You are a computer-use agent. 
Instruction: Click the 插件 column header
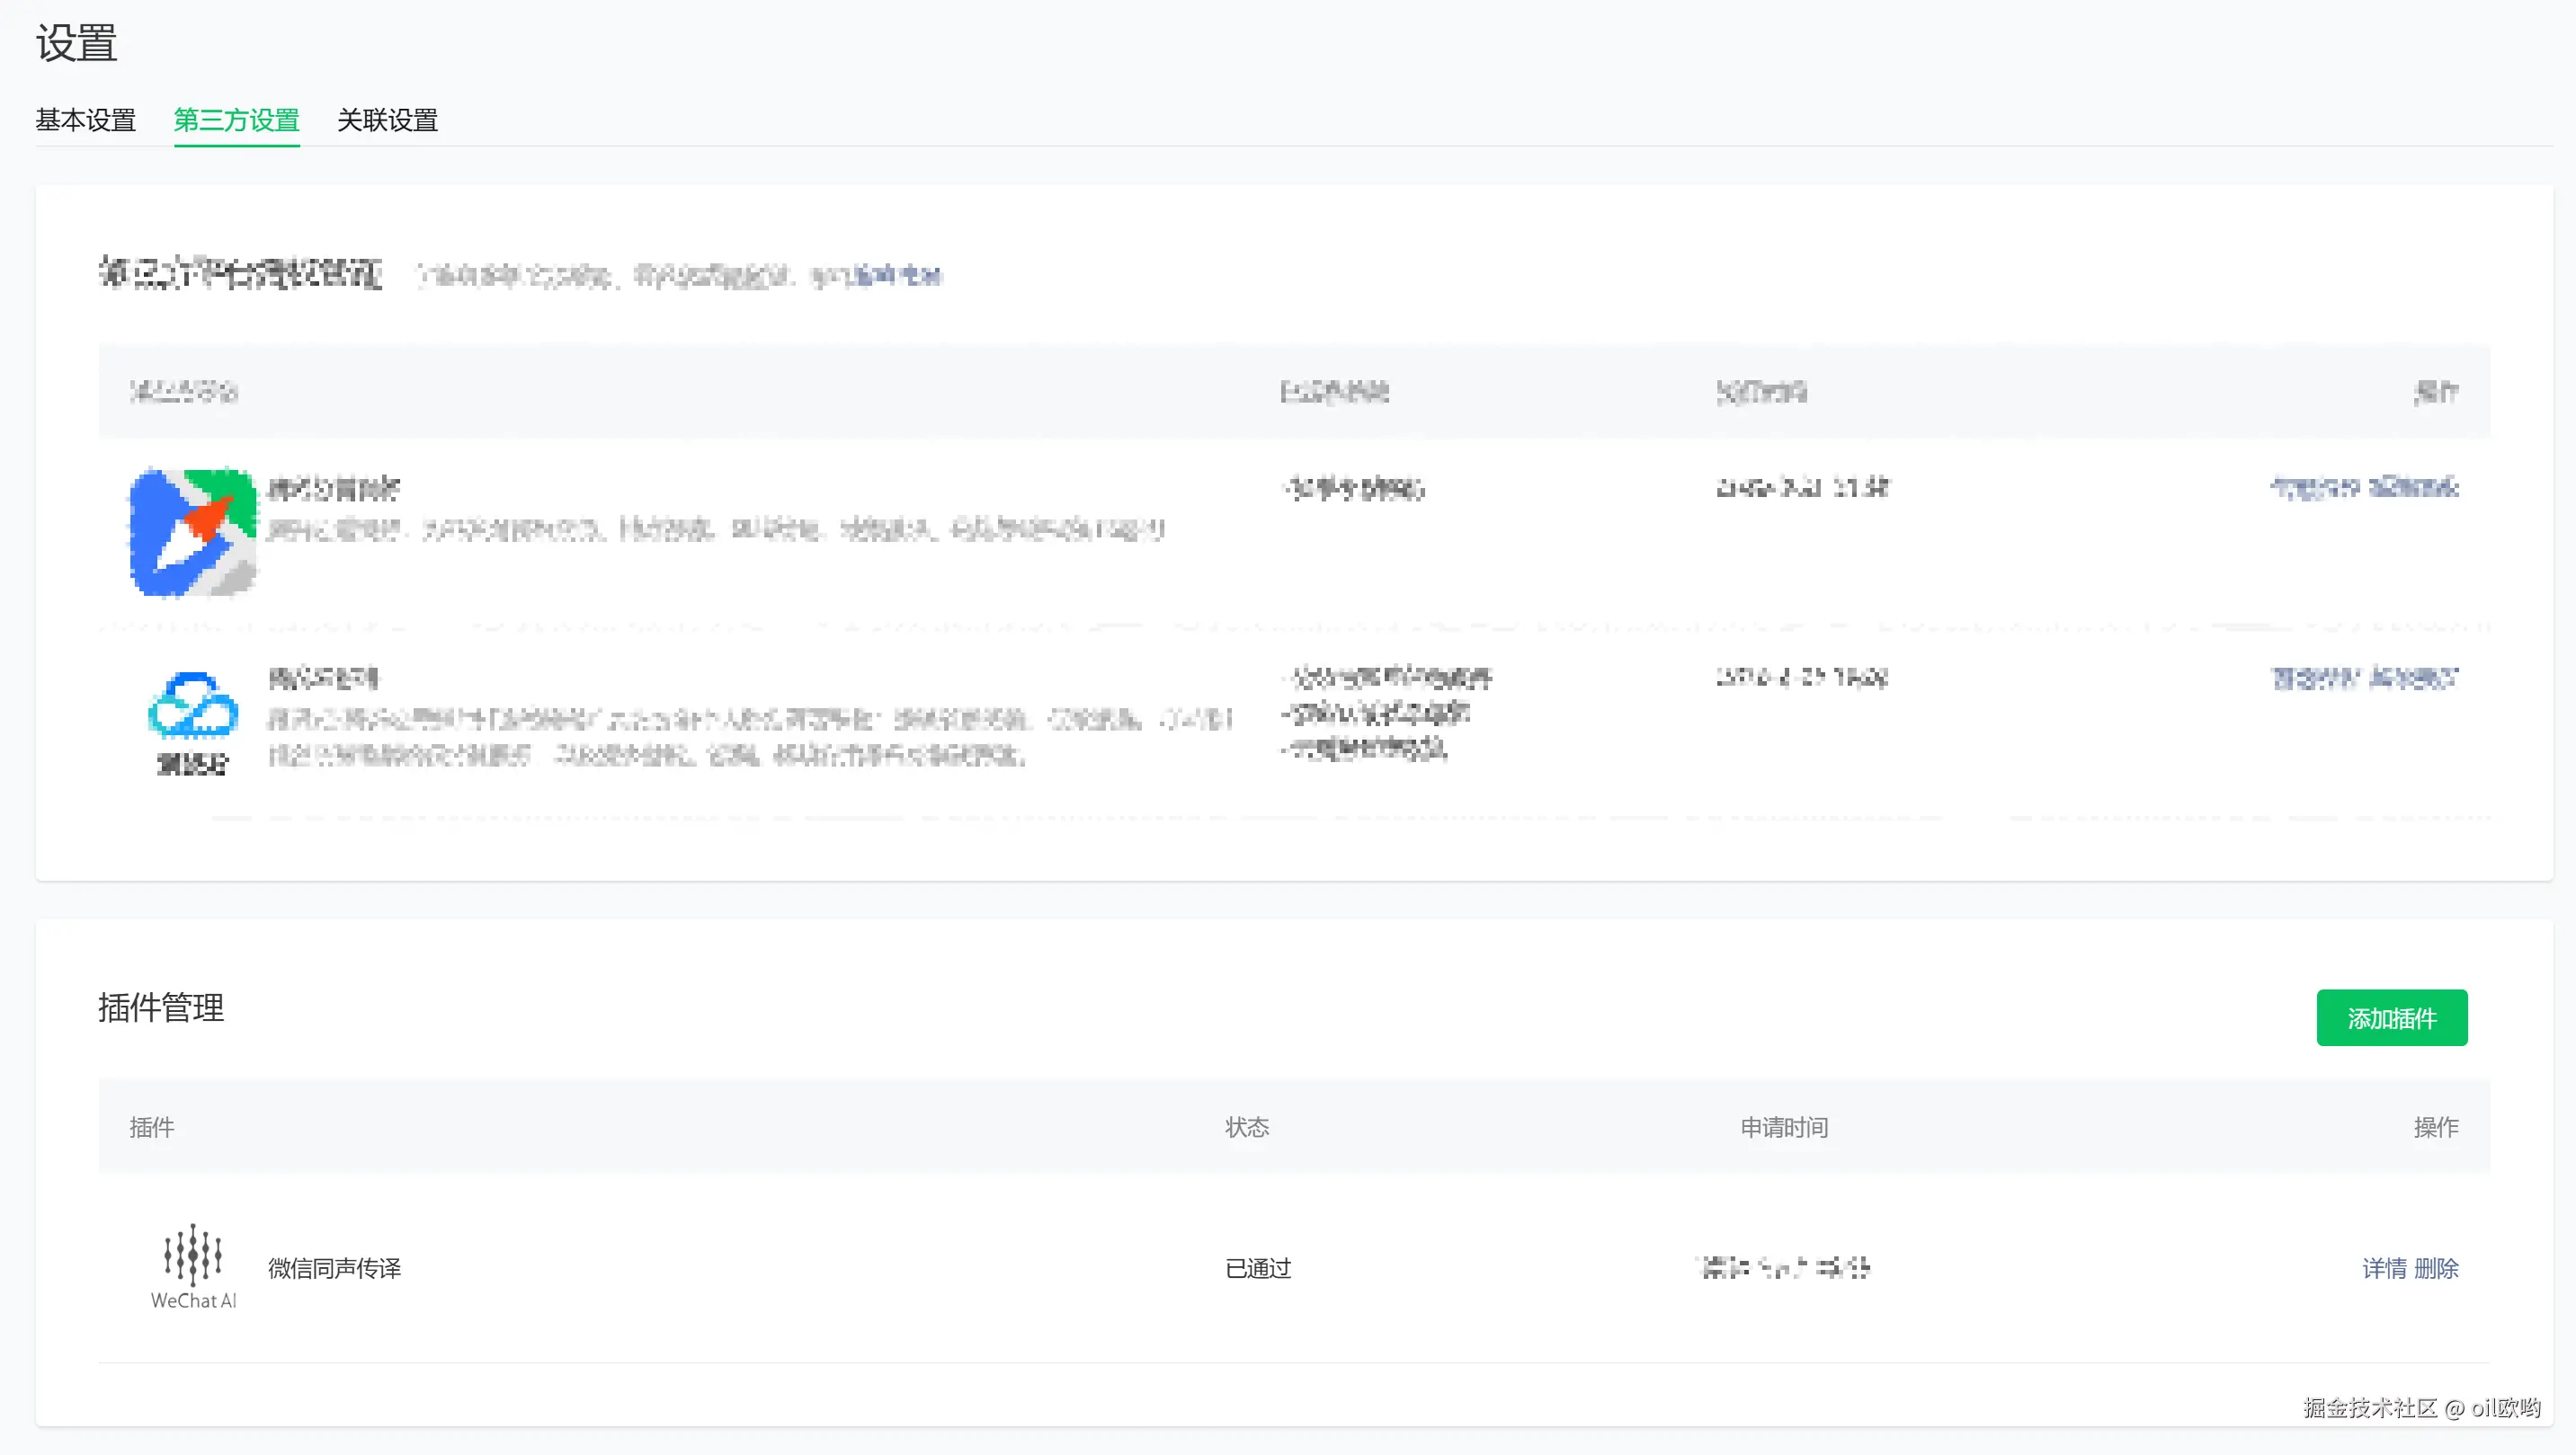(x=152, y=1127)
